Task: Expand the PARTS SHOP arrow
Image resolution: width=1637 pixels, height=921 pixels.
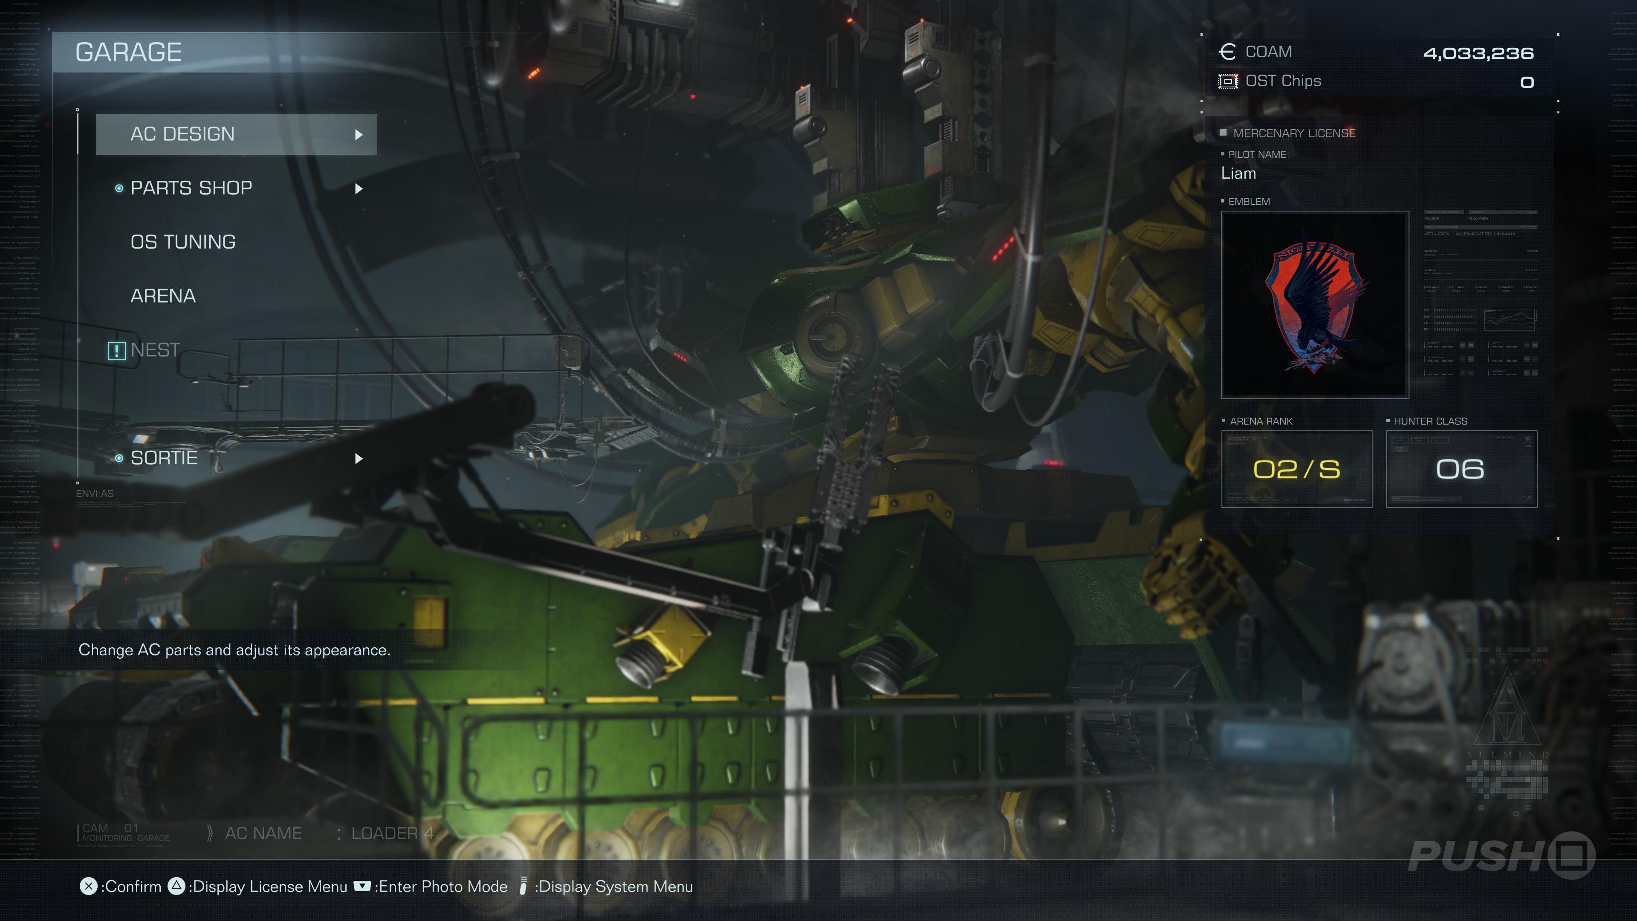Action: [359, 189]
